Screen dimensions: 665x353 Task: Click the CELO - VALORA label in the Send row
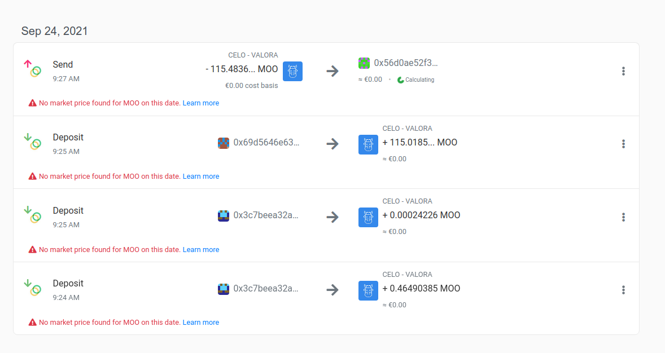click(253, 55)
